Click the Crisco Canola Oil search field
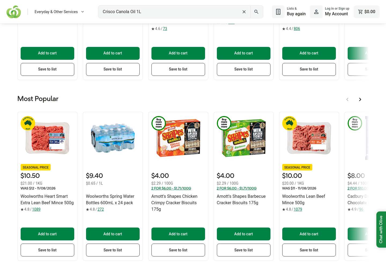386x268 pixels. (x=170, y=12)
